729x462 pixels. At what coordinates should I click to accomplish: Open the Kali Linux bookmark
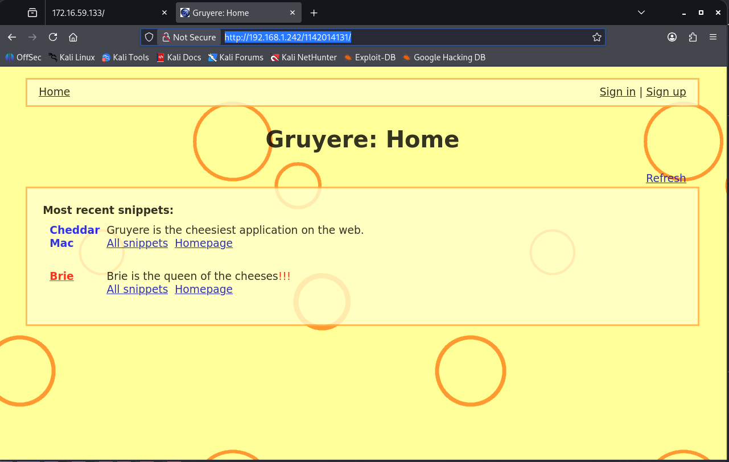tap(71, 57)
